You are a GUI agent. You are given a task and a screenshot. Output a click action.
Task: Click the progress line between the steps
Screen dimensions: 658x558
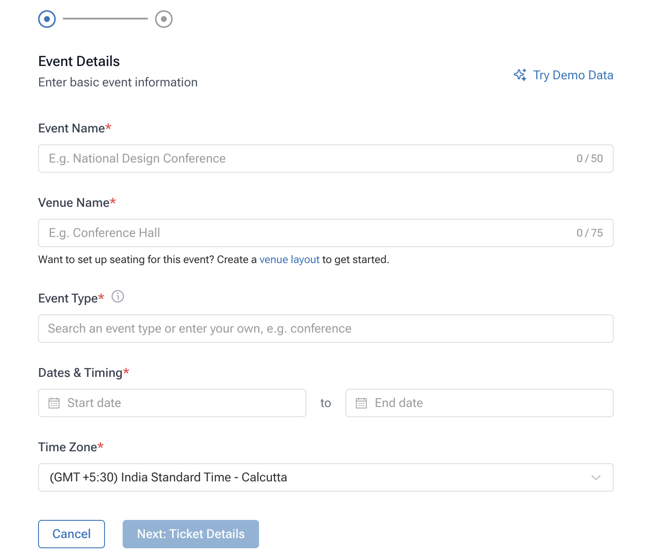(105, 19)
